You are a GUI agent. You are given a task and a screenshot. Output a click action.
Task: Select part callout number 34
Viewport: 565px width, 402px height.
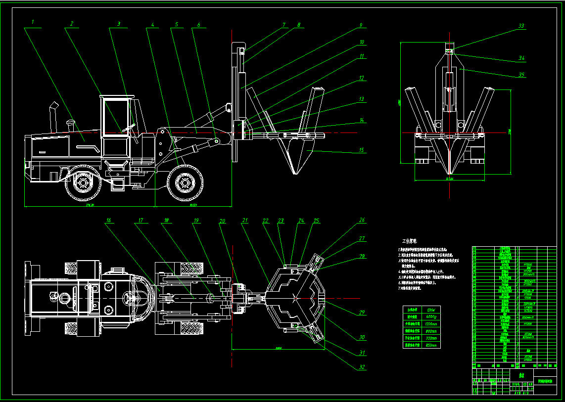521,58
